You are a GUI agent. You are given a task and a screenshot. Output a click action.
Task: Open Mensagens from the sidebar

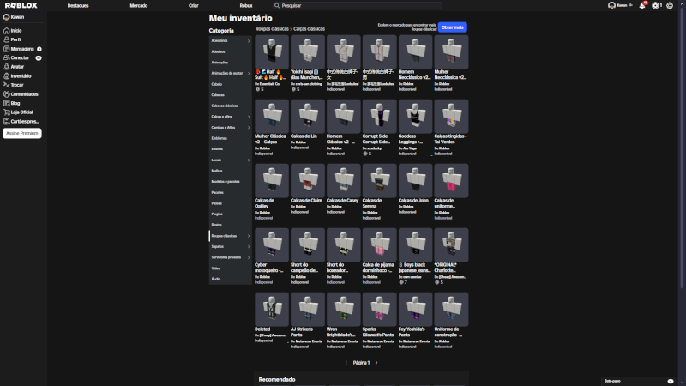click(22, 49)
